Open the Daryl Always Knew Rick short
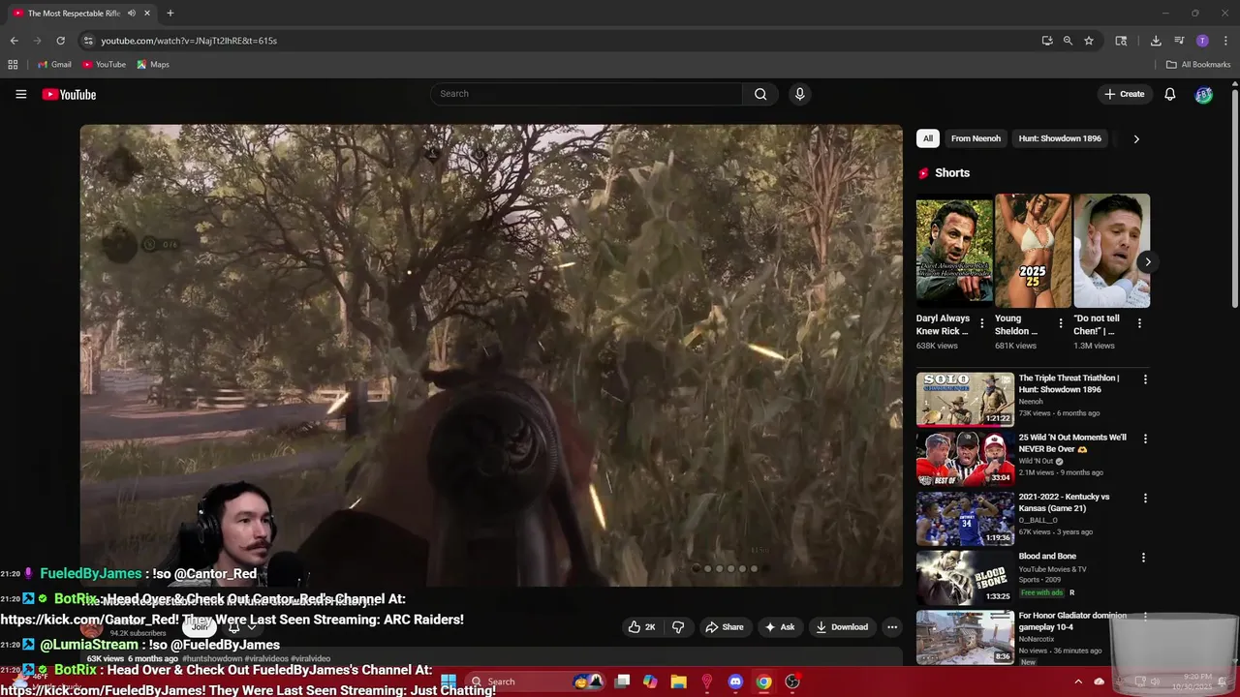1240x697 pixels. click(x=954, y=251)
